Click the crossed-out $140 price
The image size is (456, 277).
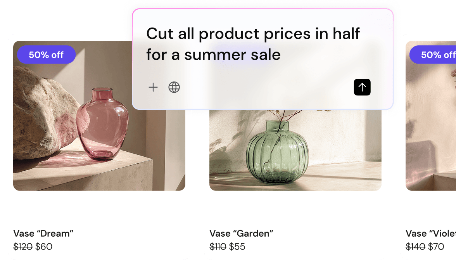point(415,247)
